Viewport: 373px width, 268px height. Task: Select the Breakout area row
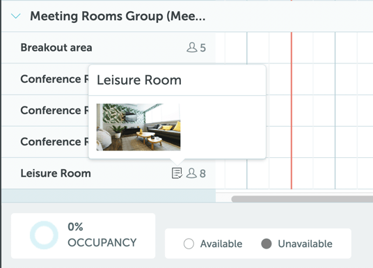point(109,47)
